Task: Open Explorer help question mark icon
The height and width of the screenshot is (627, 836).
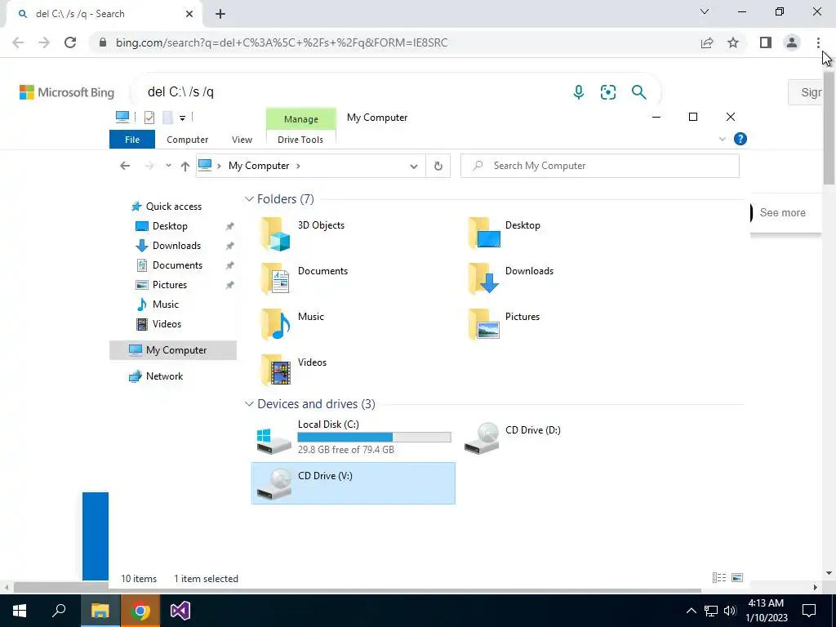Action: tap(740, 139)
